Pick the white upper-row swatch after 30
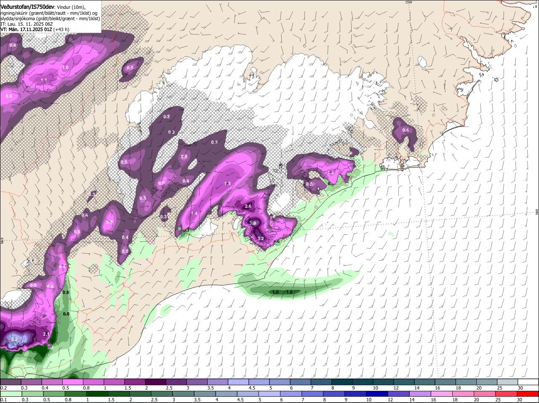The height and width of the screenshot is (403, 539). [x=528, y=382]
